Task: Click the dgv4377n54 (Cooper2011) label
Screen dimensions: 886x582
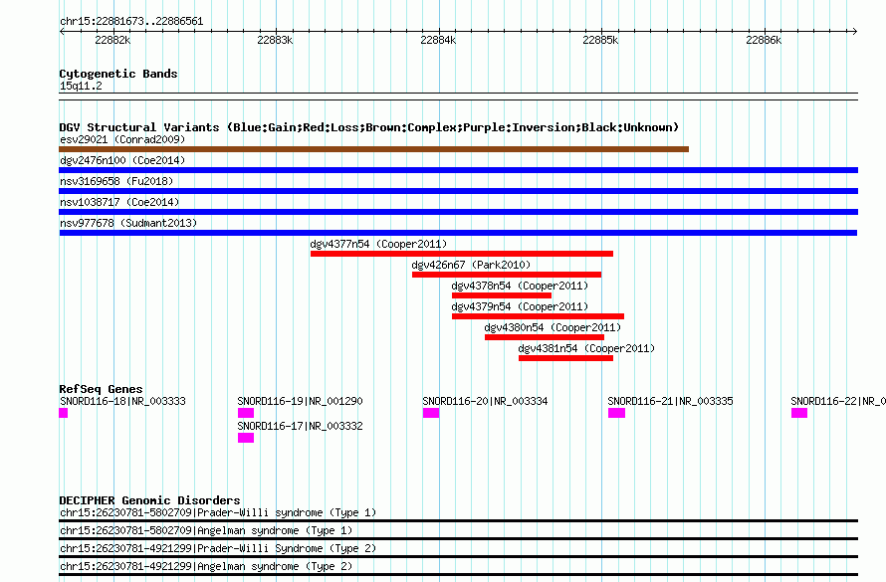Action: (x=378, y=244)
